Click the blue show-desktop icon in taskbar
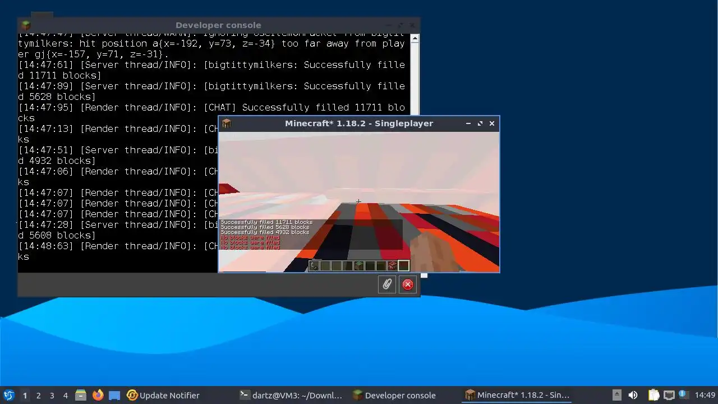Viewport: 718px width, 404px height. click(114, 395)
